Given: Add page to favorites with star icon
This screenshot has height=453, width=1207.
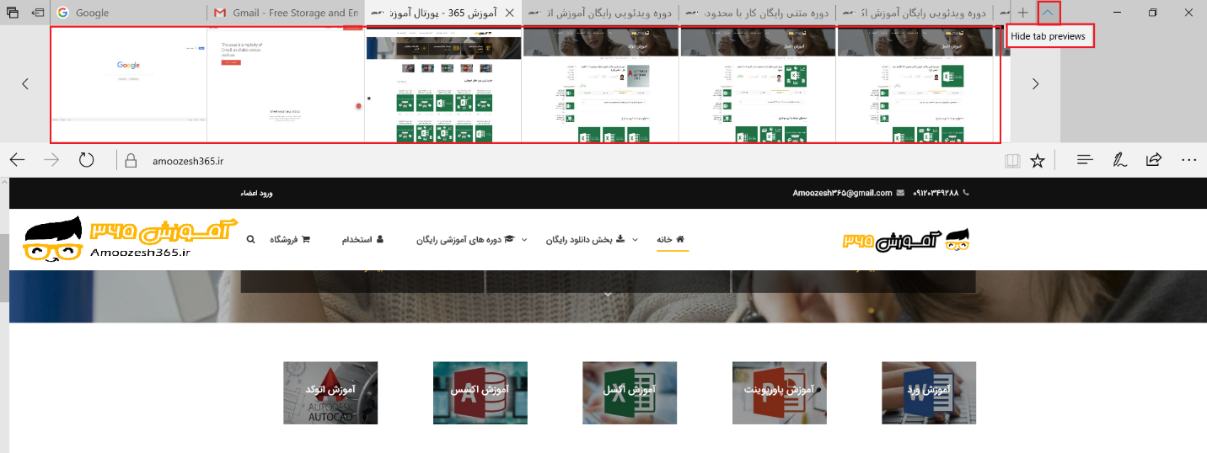Looking at the screenshot, I should [1038, 160].
